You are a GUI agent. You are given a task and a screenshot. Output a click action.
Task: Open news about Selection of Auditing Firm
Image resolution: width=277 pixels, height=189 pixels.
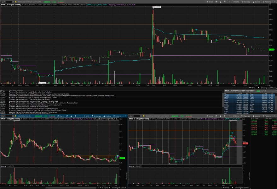tap(28, 106)
